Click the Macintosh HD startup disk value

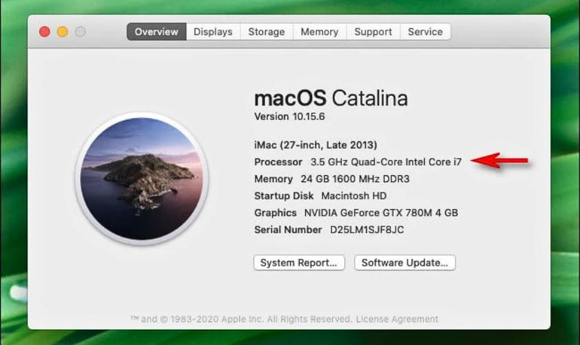point(354,196)
